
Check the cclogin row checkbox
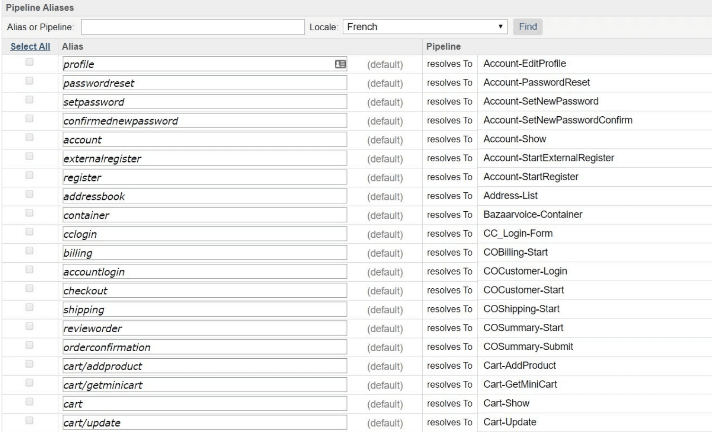pos(29,232)
